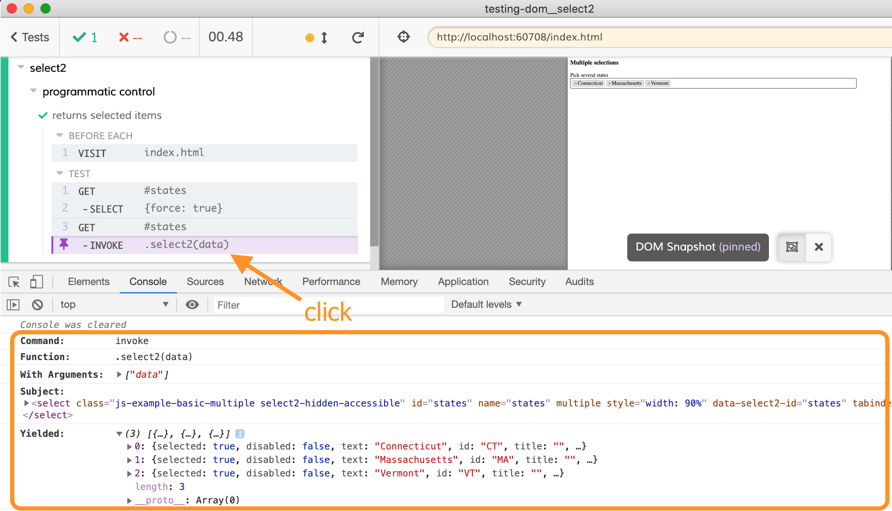Open the Sources tab
This screenshot has width=892, height=511.
pyautogui.click(x=205, y=282)
